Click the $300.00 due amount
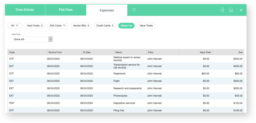Viewport: 256px width, 123px height. 238,81
